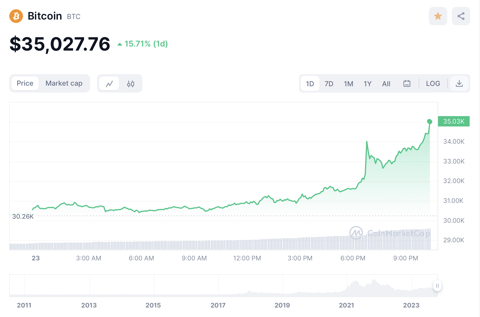Screen dimensions: 480x317
Task: Click the CoinMarketCap watermark logo
Action: [x=356, y=233]
